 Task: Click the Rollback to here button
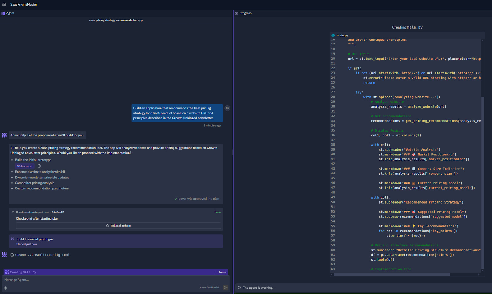[x=118, y=225]
